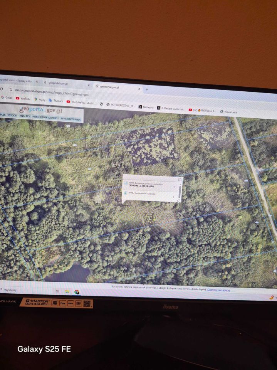Open the YouTubeYouTubehtt bookmark
The height and width of the screenshot is (370, 277).
[81, 102]
